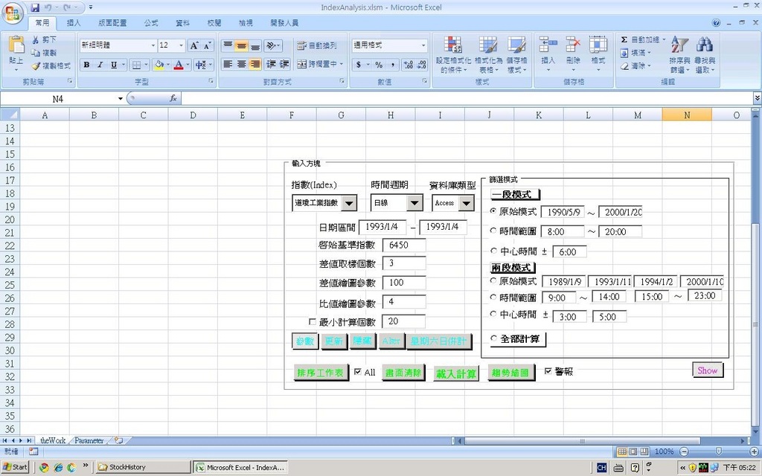
Task: Switch to the 插入 ribbon tab
Action: coord(74,23)
